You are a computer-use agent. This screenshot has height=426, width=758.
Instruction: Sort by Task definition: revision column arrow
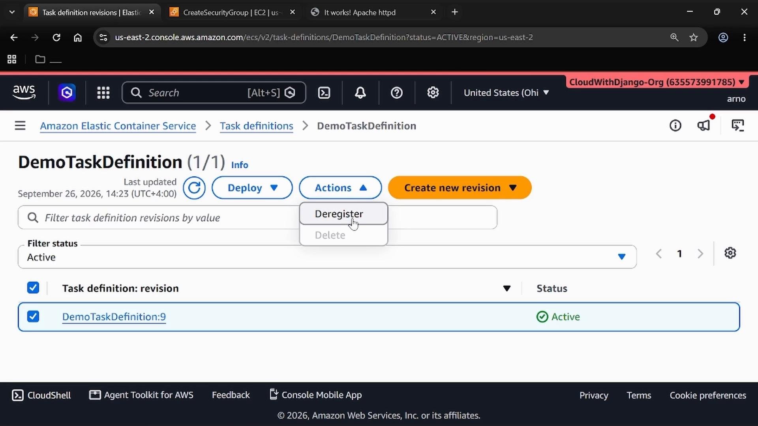pyautogui.click(x=507, y=288)
